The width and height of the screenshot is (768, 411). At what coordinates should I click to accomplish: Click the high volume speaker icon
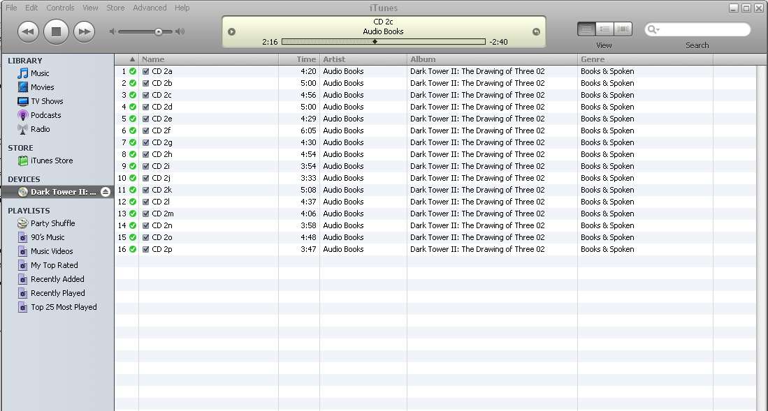(x=180, y=32)
